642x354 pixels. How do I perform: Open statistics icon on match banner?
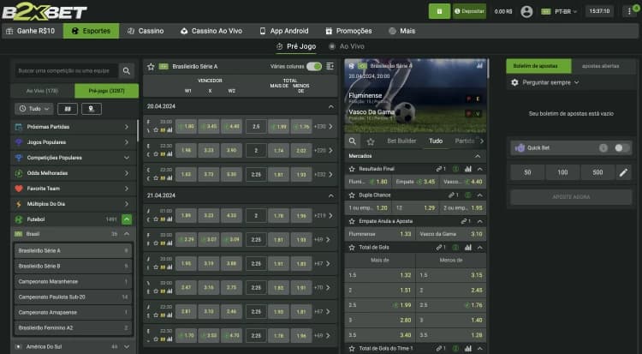click(479, 66)
